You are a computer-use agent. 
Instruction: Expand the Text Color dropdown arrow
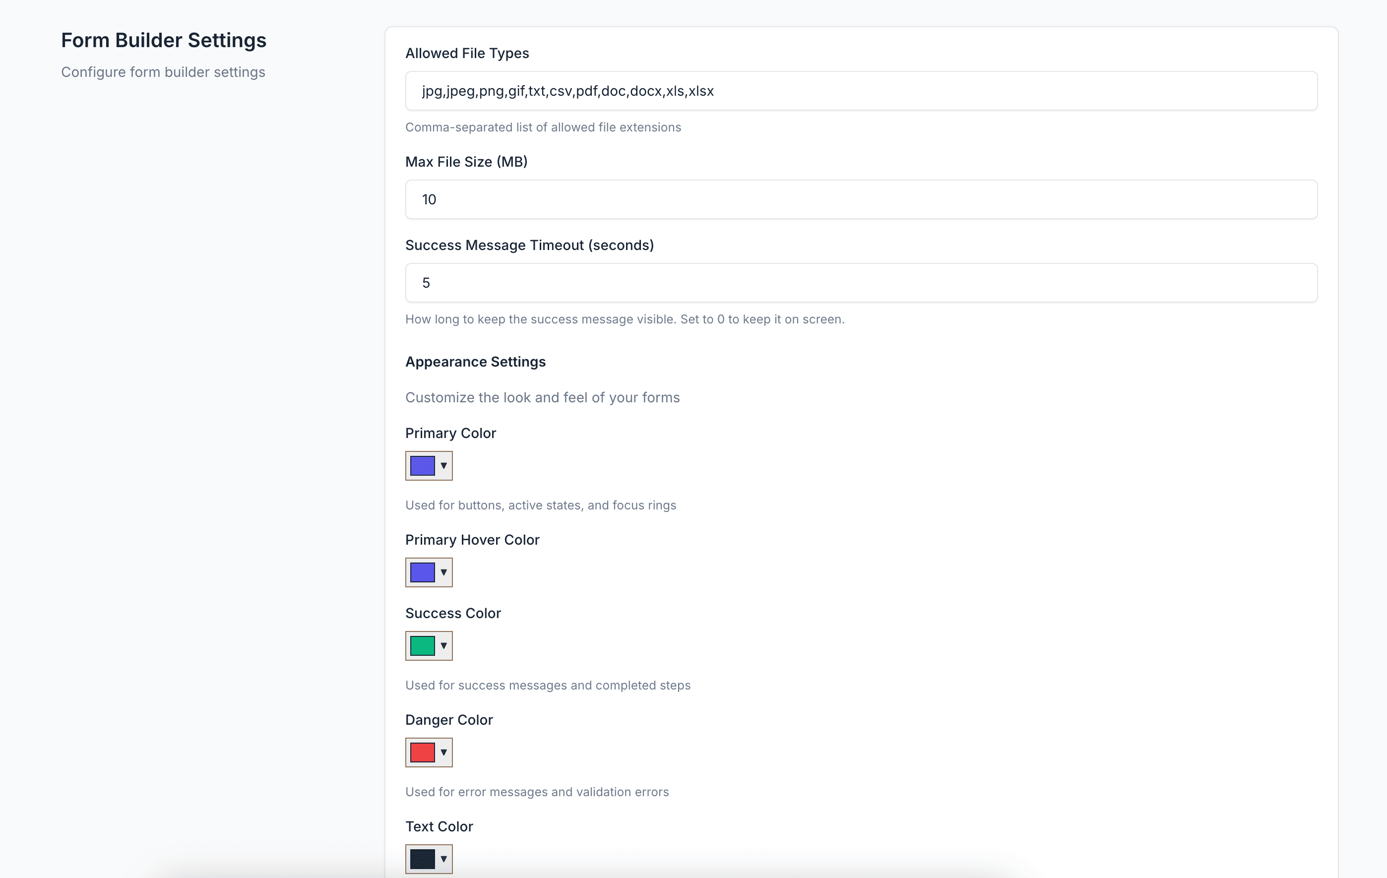(x=443, y=859)
